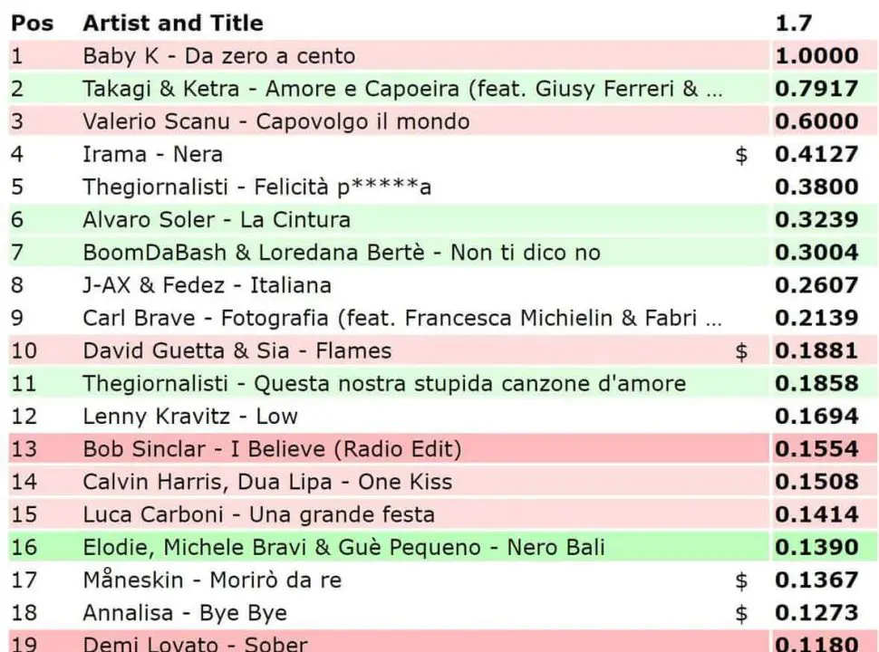The height and width of the screenshot is (652, 879).
Task: Click the dollar icon next to Måneskin entry
Action: point(741,580)
